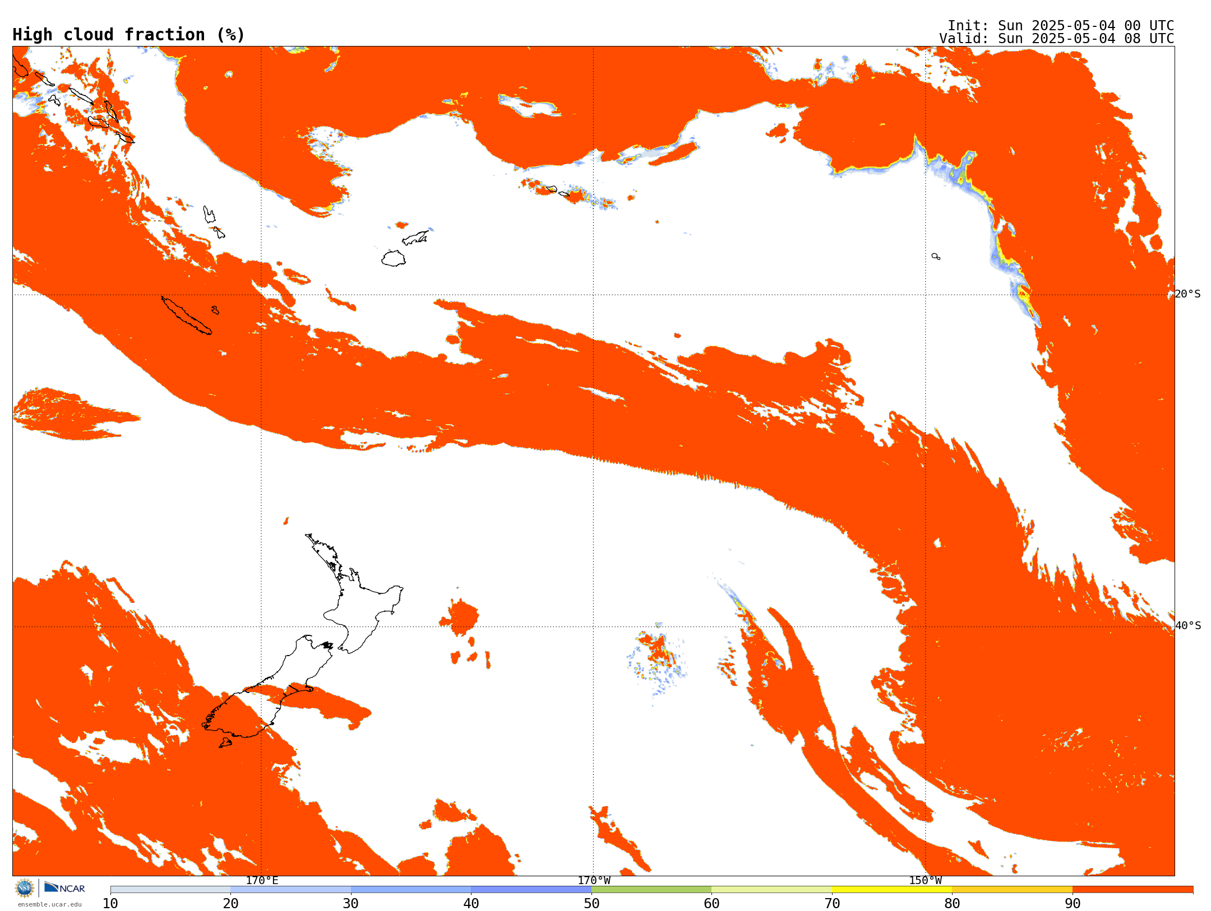Click the colorbar tick label 10
The width and height of the screenshot is (1211, 911).
coord(110,904)
